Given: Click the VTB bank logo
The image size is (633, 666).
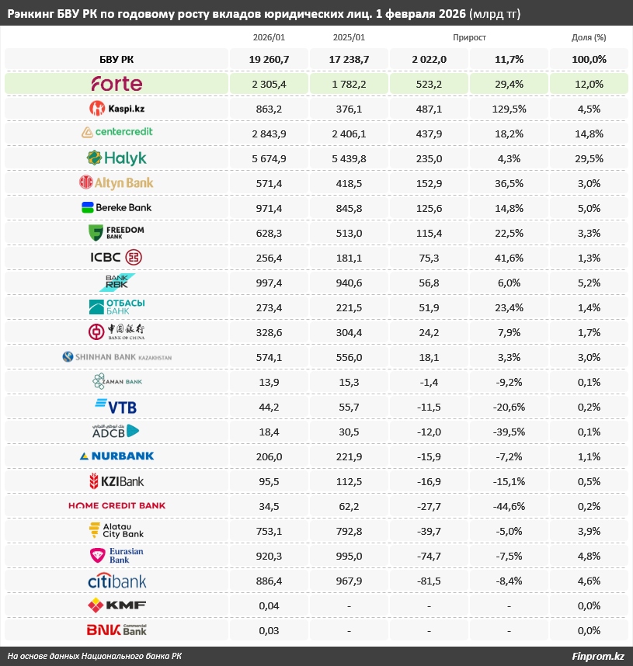Looking at the screenshot, I should [117, 406].
